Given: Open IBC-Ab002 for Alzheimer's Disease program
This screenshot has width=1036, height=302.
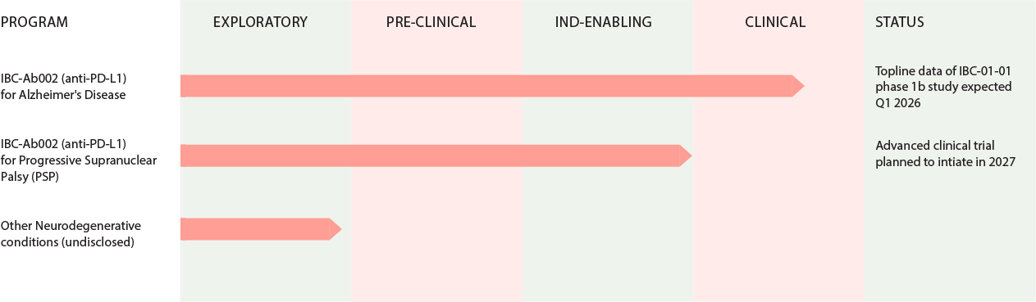Looking at the screenshot, I should coord(63,86).
